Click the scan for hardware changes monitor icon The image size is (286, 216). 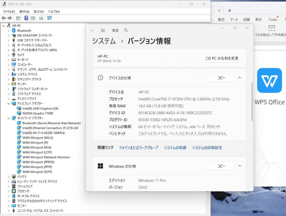tap(49, 18)
